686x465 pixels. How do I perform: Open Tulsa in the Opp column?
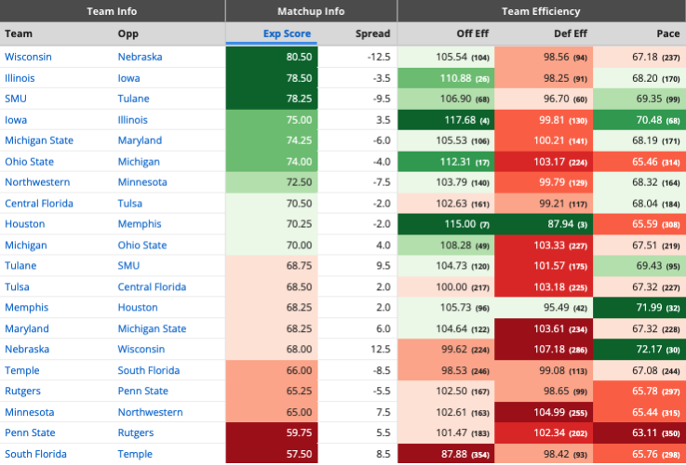[x=130, y=204]
